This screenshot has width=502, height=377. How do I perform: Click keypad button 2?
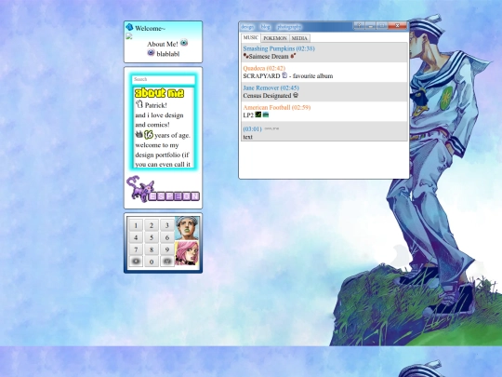coord(152,225)
